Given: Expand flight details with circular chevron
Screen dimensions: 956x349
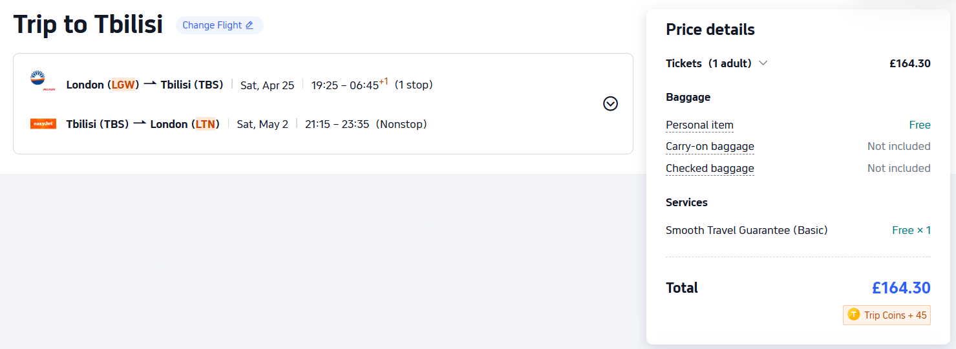Looking at the screenshot, I should tap(610, 103).
